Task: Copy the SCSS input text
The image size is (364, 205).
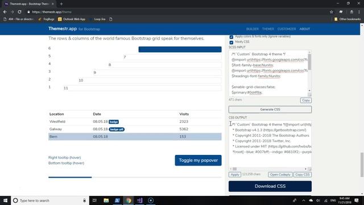Action: coord(306,100)
